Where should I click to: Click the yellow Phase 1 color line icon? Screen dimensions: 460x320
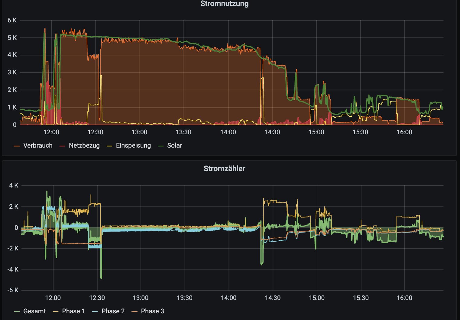point(56,312)
